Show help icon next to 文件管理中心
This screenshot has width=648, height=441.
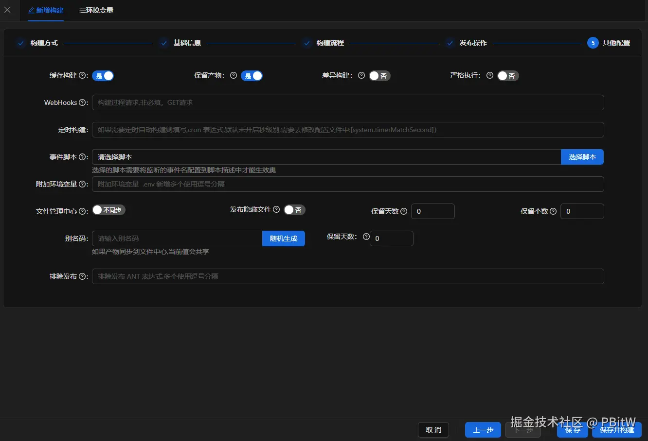coord(82,211)
